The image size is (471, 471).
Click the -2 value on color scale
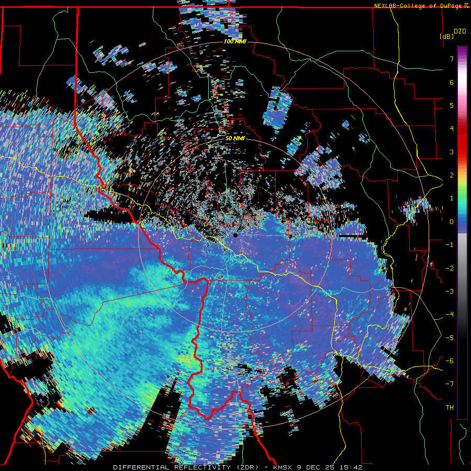point(450,268)
